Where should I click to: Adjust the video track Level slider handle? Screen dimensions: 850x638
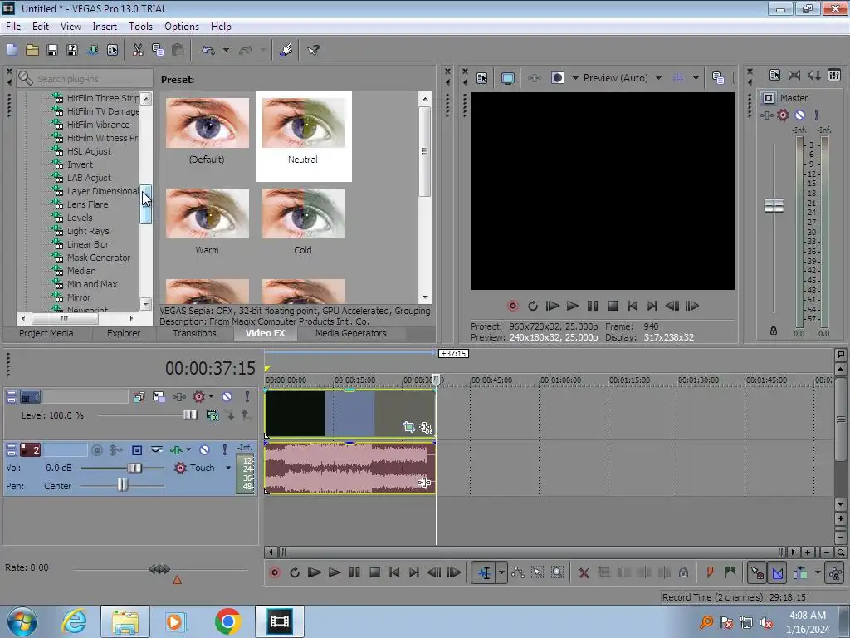pyautogui.click(x=190, y=415)
